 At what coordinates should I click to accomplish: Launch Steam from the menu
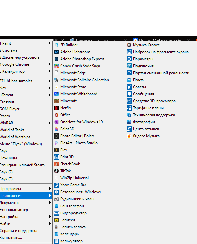click(26, 116)
